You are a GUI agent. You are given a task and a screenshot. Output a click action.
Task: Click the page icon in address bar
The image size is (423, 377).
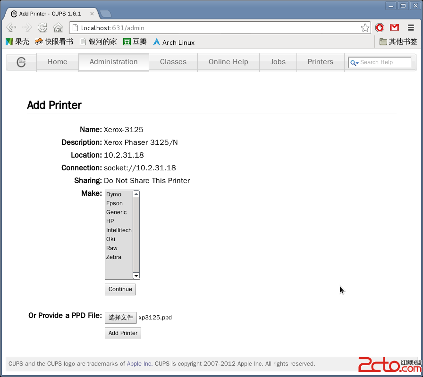point(76,27)
